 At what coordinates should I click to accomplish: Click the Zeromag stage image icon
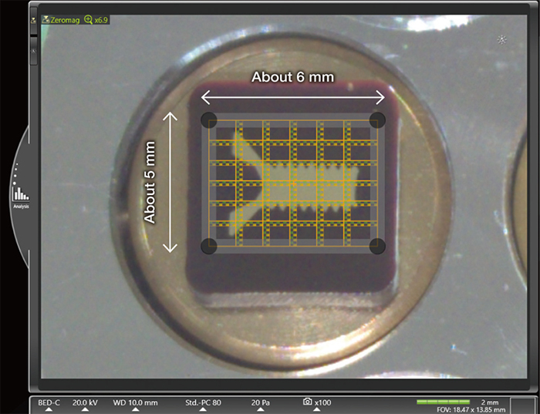[x=46, y=19]
